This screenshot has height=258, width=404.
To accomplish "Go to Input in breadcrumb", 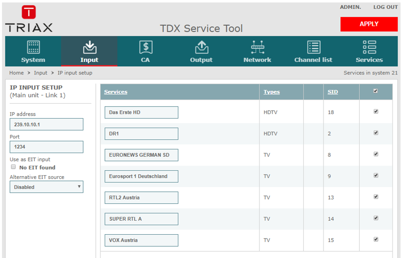I will tap(41, 73).
